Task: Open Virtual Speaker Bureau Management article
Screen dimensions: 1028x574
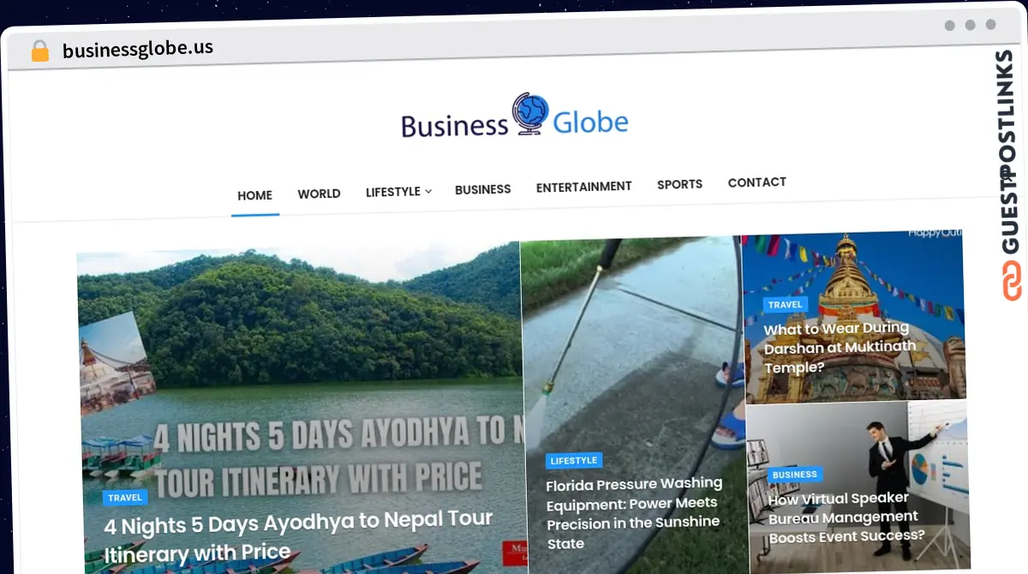Action: click(846, 517)
